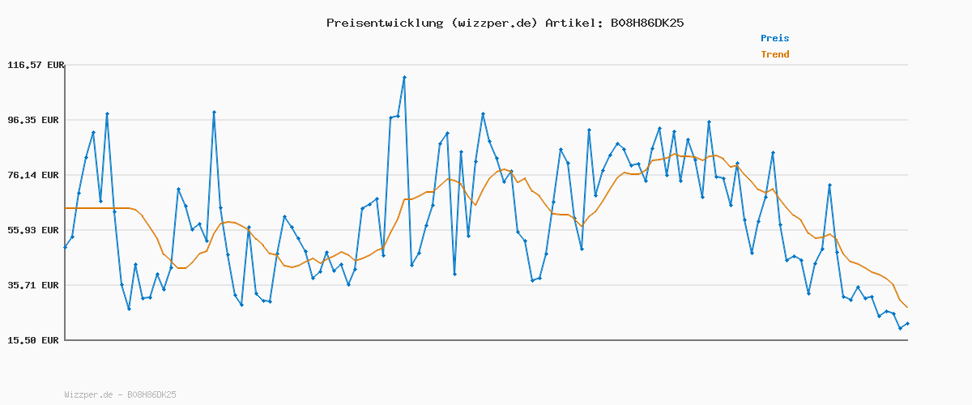Select the 96.35 EUR axis label
This screenshot has height=405, width=972.
[36, 120]
